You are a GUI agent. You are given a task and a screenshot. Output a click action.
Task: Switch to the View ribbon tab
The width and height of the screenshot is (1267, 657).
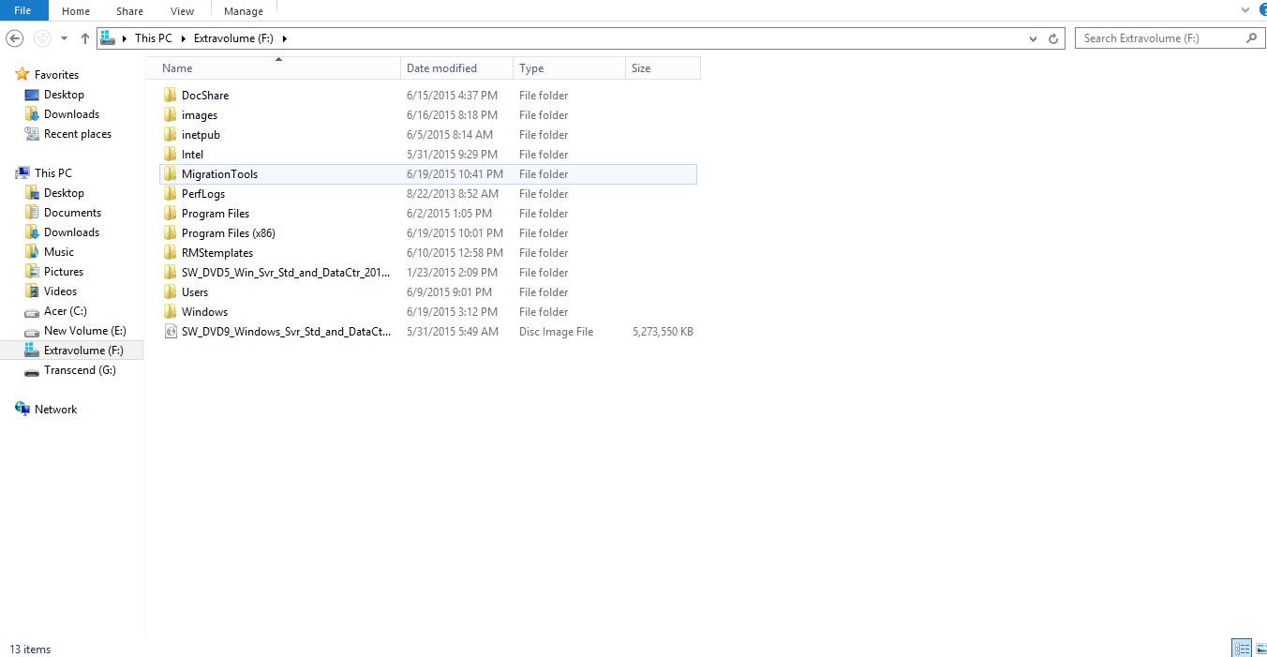pos(182,11)
